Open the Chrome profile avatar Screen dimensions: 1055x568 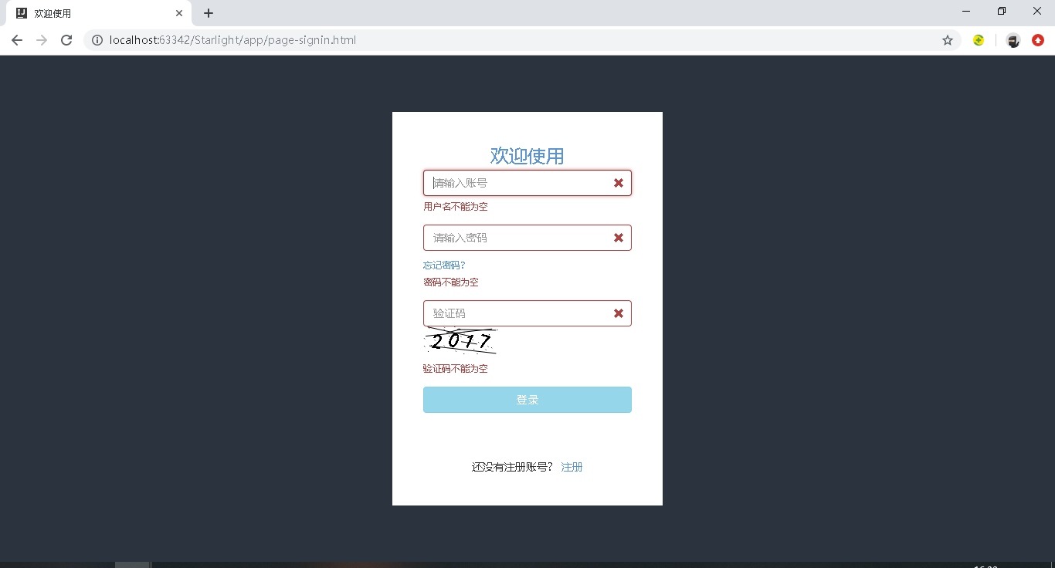[x=1013, y=40]
